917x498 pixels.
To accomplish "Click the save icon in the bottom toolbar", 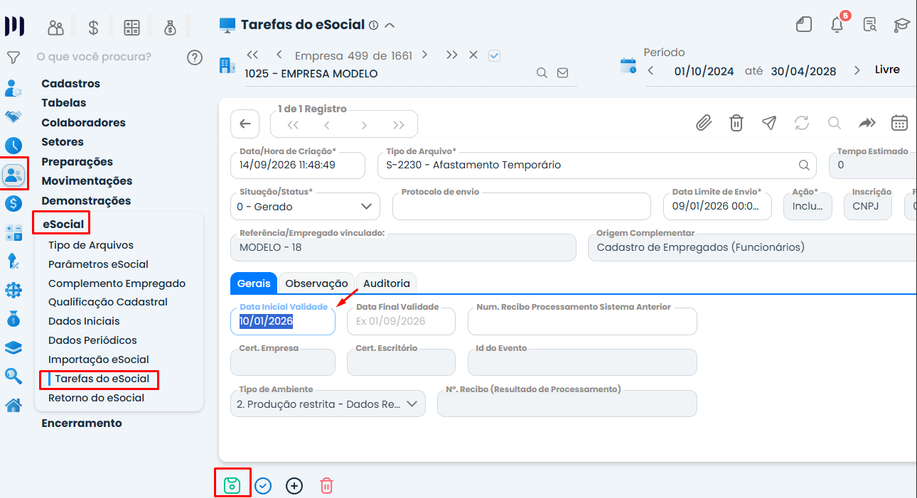I will pyautogui.click(x=232, y=486).
